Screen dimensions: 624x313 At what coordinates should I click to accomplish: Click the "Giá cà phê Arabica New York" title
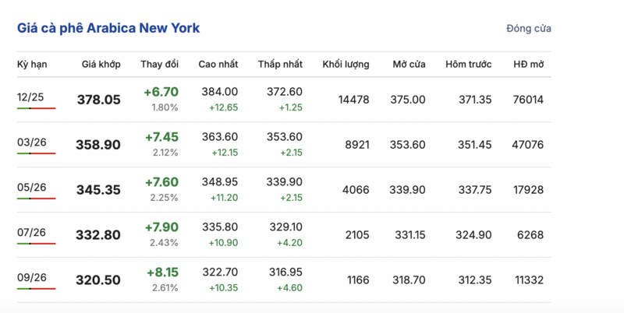pos(108,28)
